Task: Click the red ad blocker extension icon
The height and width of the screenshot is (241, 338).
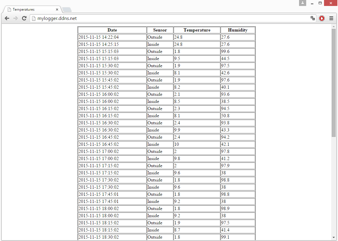Action: coord(322,18)
